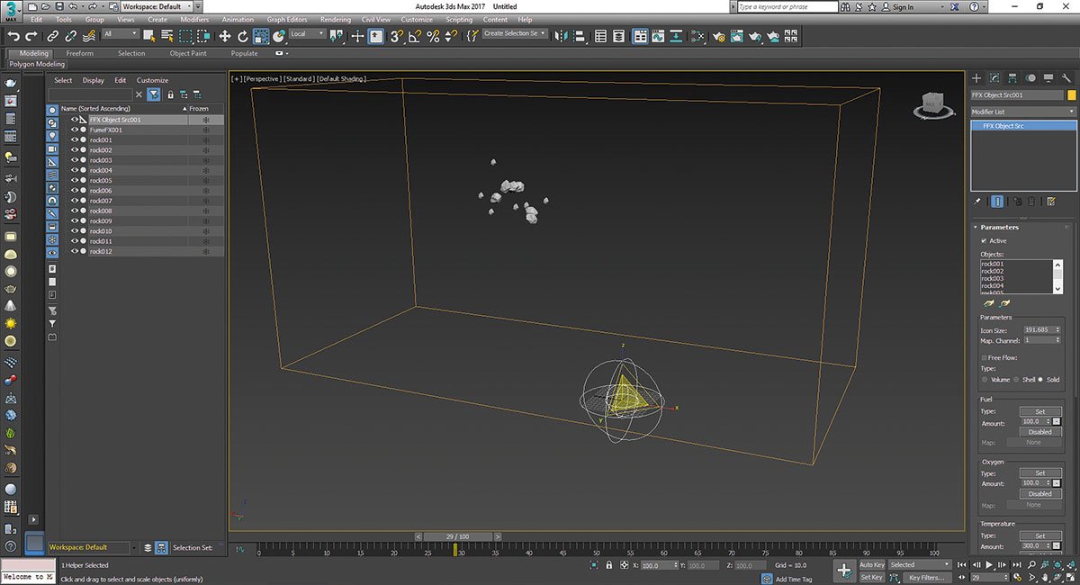The image size is (1080, 585).
Task: Click Lock Cell Editing padlock in explorer
Action: tap(170, 94)
